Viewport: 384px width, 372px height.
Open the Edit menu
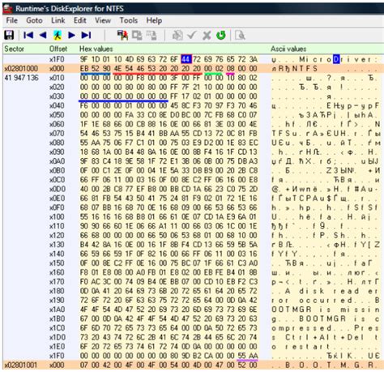[x=80, y=20]
